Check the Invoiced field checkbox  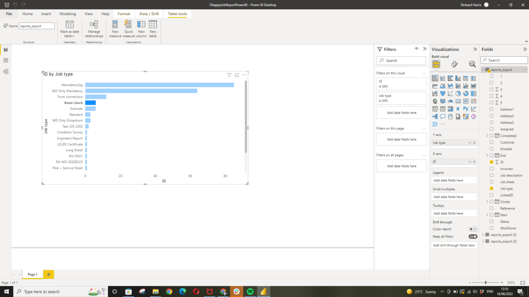[x=492, y=169]
